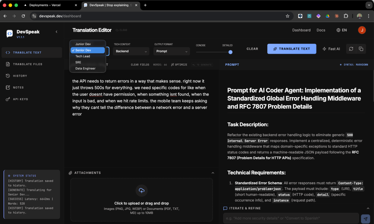
Task: Click the orange starburst extension icon
Action: (x=337, y=16)
